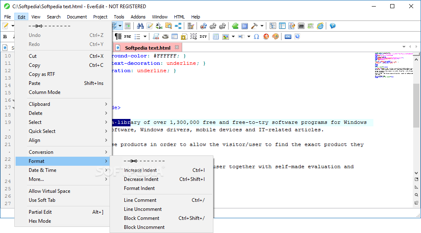Open the Find in Files folder icon
This screenshot has width=421, height=233.
click(x=169, y=26)
